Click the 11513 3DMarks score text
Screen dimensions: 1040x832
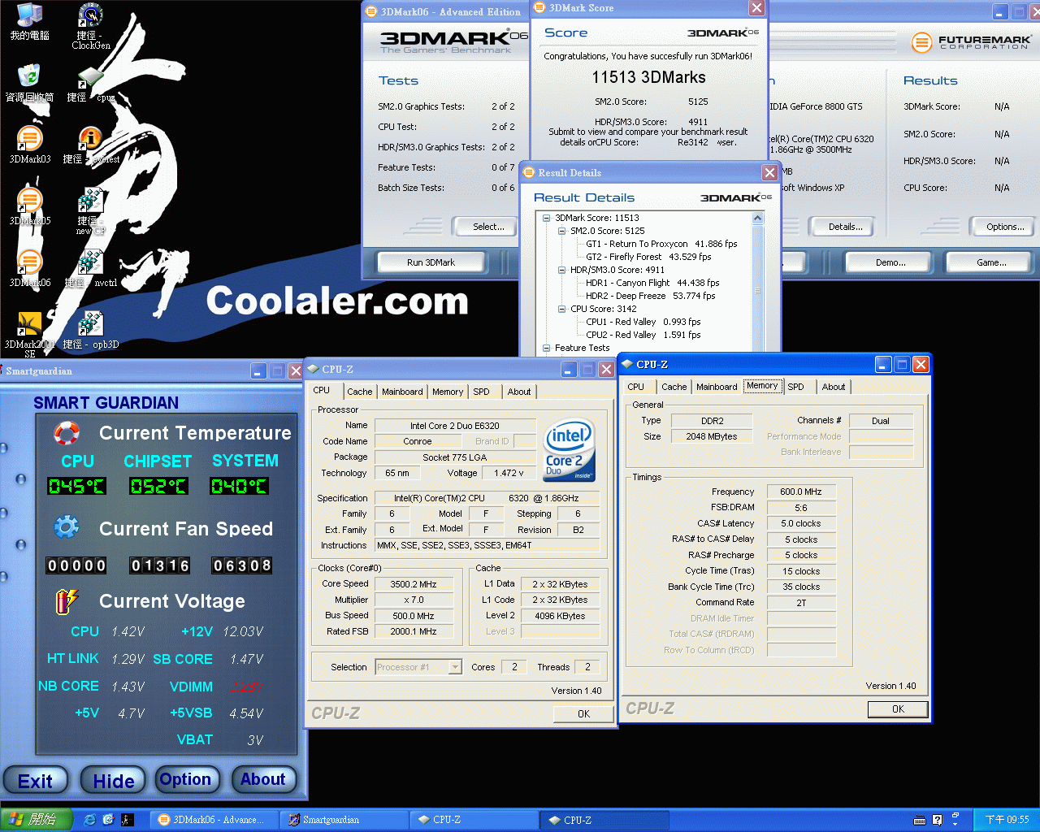point(648,77)
